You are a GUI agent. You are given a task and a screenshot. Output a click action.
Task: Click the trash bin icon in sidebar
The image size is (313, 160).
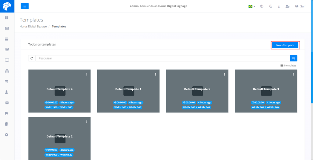coord(7,124)
